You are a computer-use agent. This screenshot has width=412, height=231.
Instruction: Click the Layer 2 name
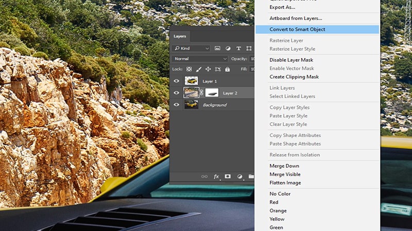(230, 93)
